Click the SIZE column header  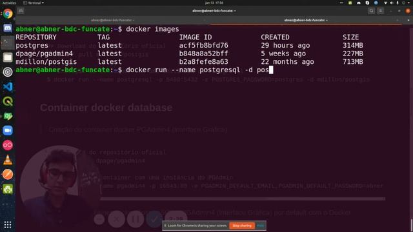(x=350, y=37)
